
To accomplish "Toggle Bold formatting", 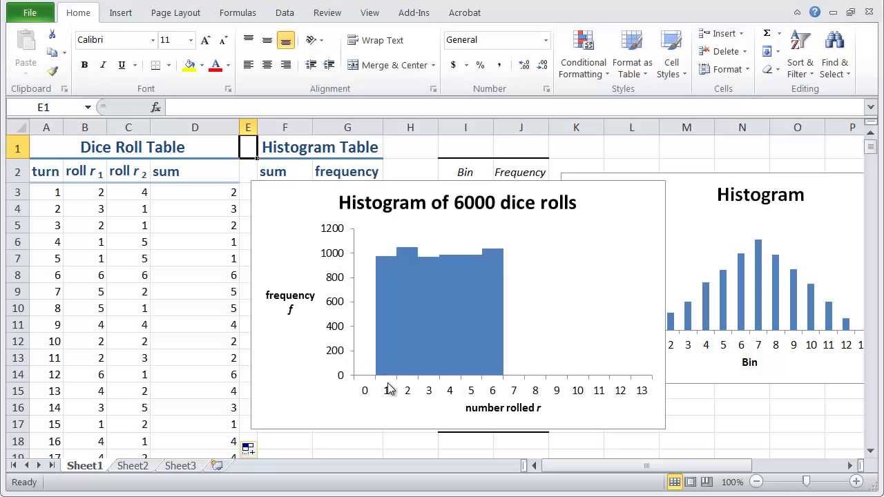I will tap(84, 65).
